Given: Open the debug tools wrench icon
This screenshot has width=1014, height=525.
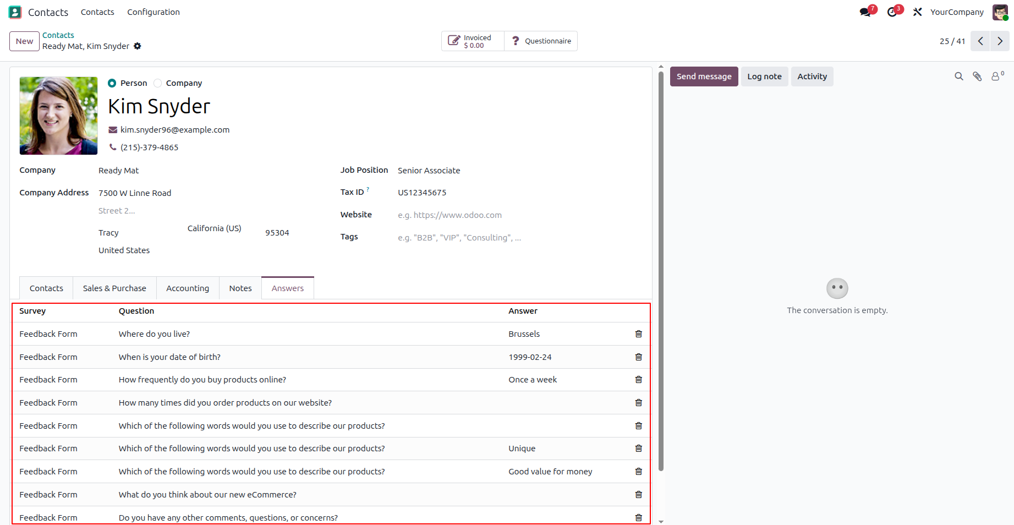Looking at the screenshot, I should point(917,12).
